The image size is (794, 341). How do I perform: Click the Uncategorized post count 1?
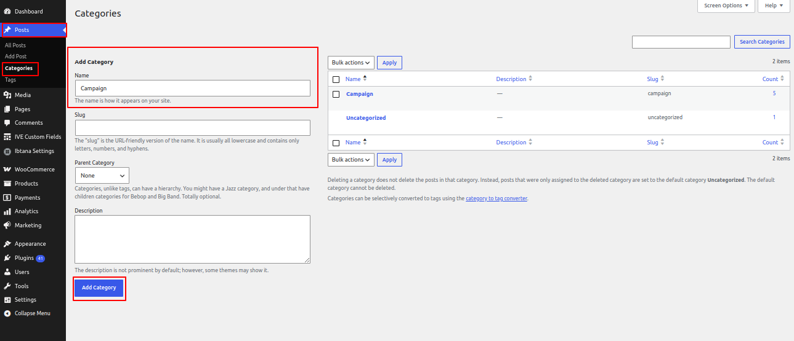coord(774,117)
